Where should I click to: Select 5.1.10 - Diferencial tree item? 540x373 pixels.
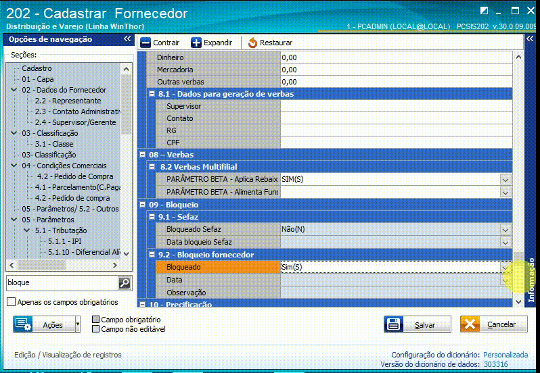84,252
